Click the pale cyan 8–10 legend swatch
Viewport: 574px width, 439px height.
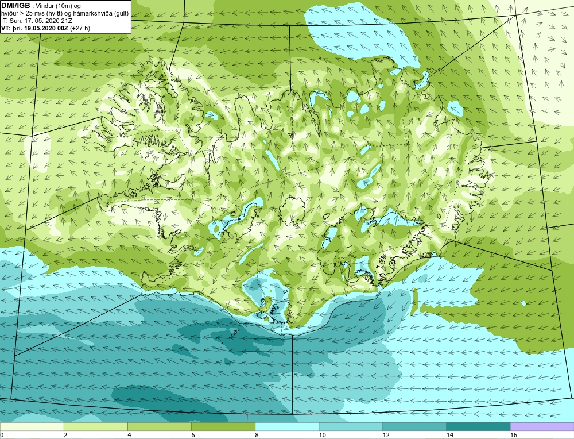pyautogui.click(x=287, y=426)
